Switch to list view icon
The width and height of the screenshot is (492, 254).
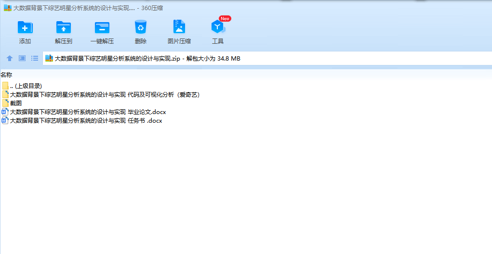[35, 58]
